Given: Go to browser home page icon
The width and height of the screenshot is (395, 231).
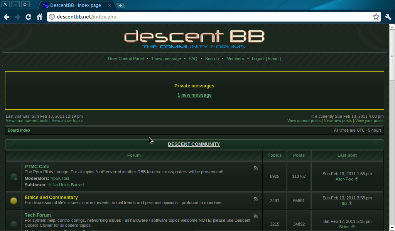Looking at the screenshot, I should click(x=40, y=17).
